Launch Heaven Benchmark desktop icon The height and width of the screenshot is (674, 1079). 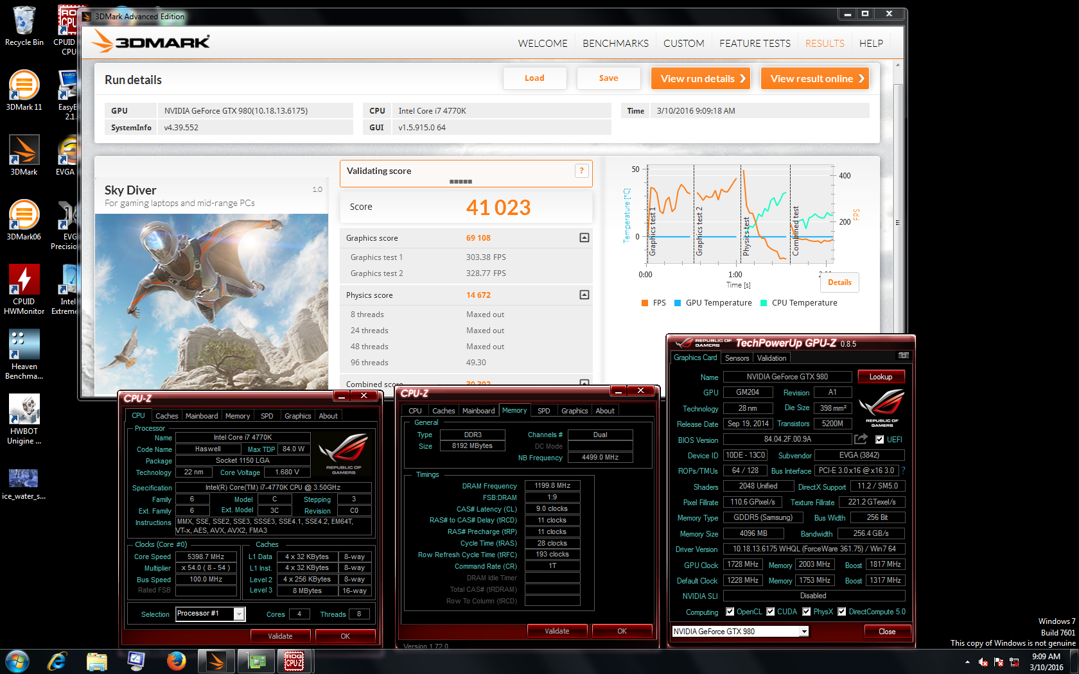coord(24,354)
